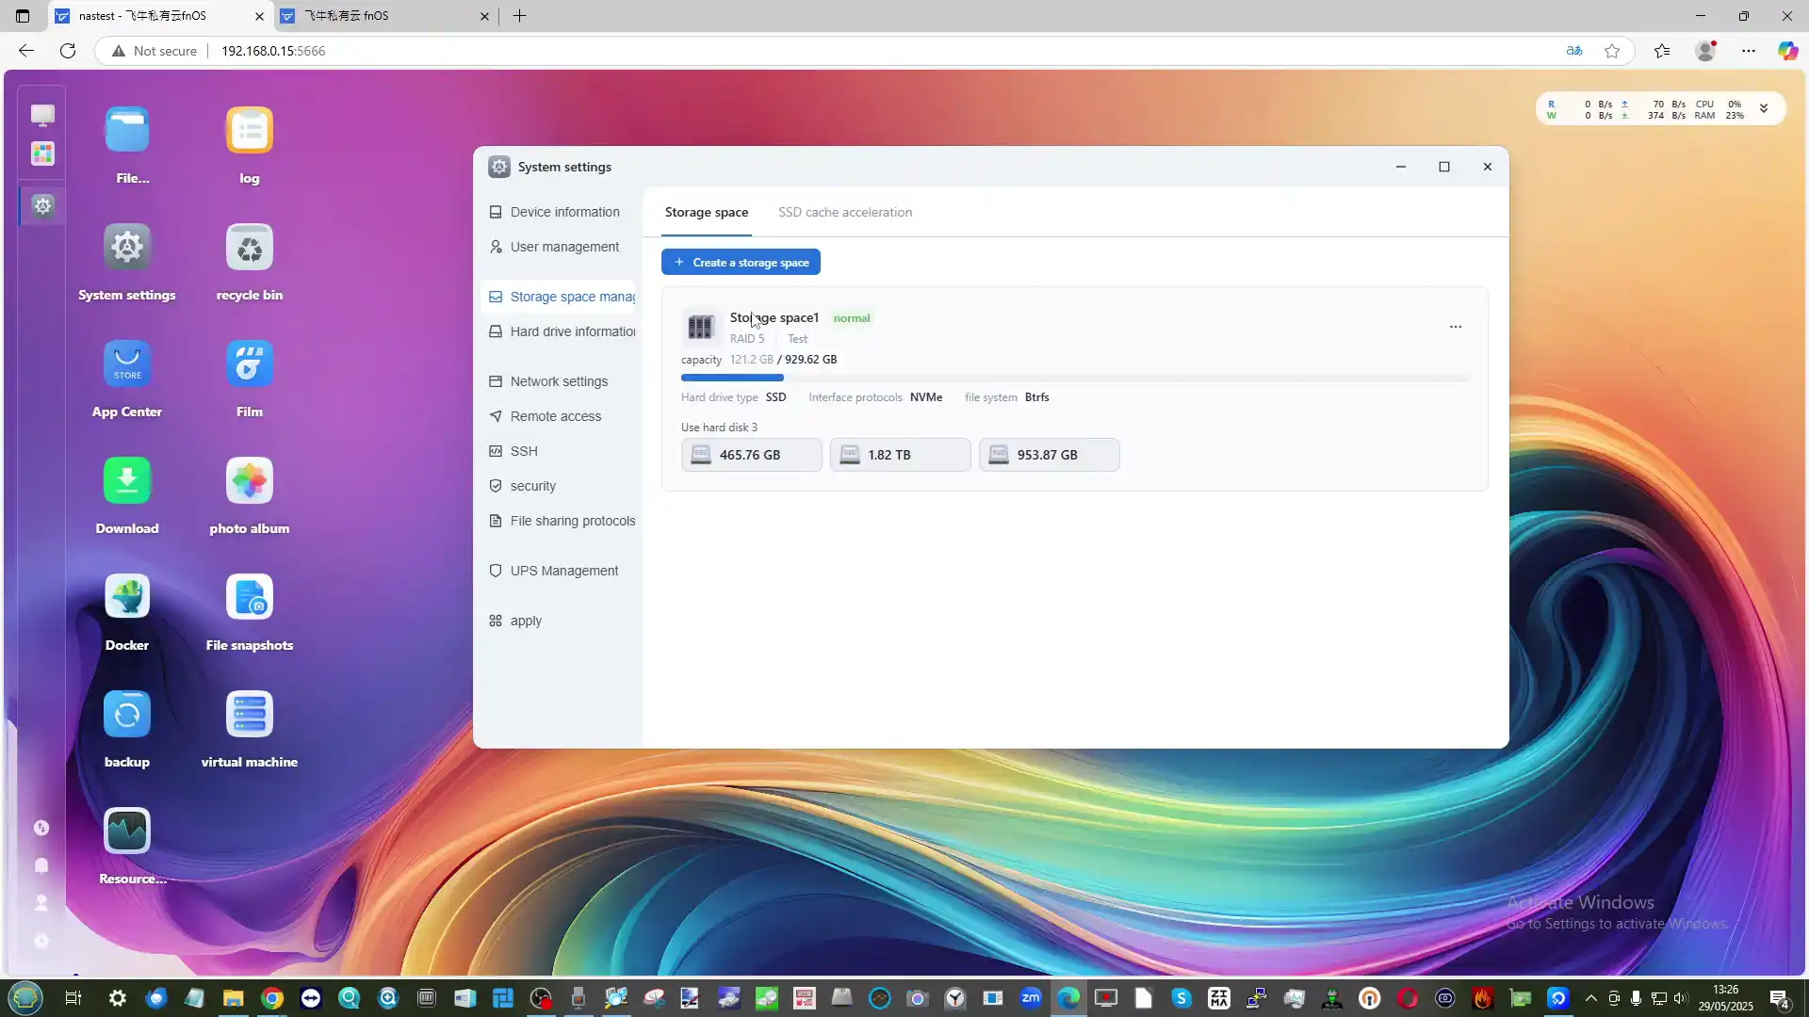Refresh the browser page
1809x1017 pixels.
click(x=68, y=51)
